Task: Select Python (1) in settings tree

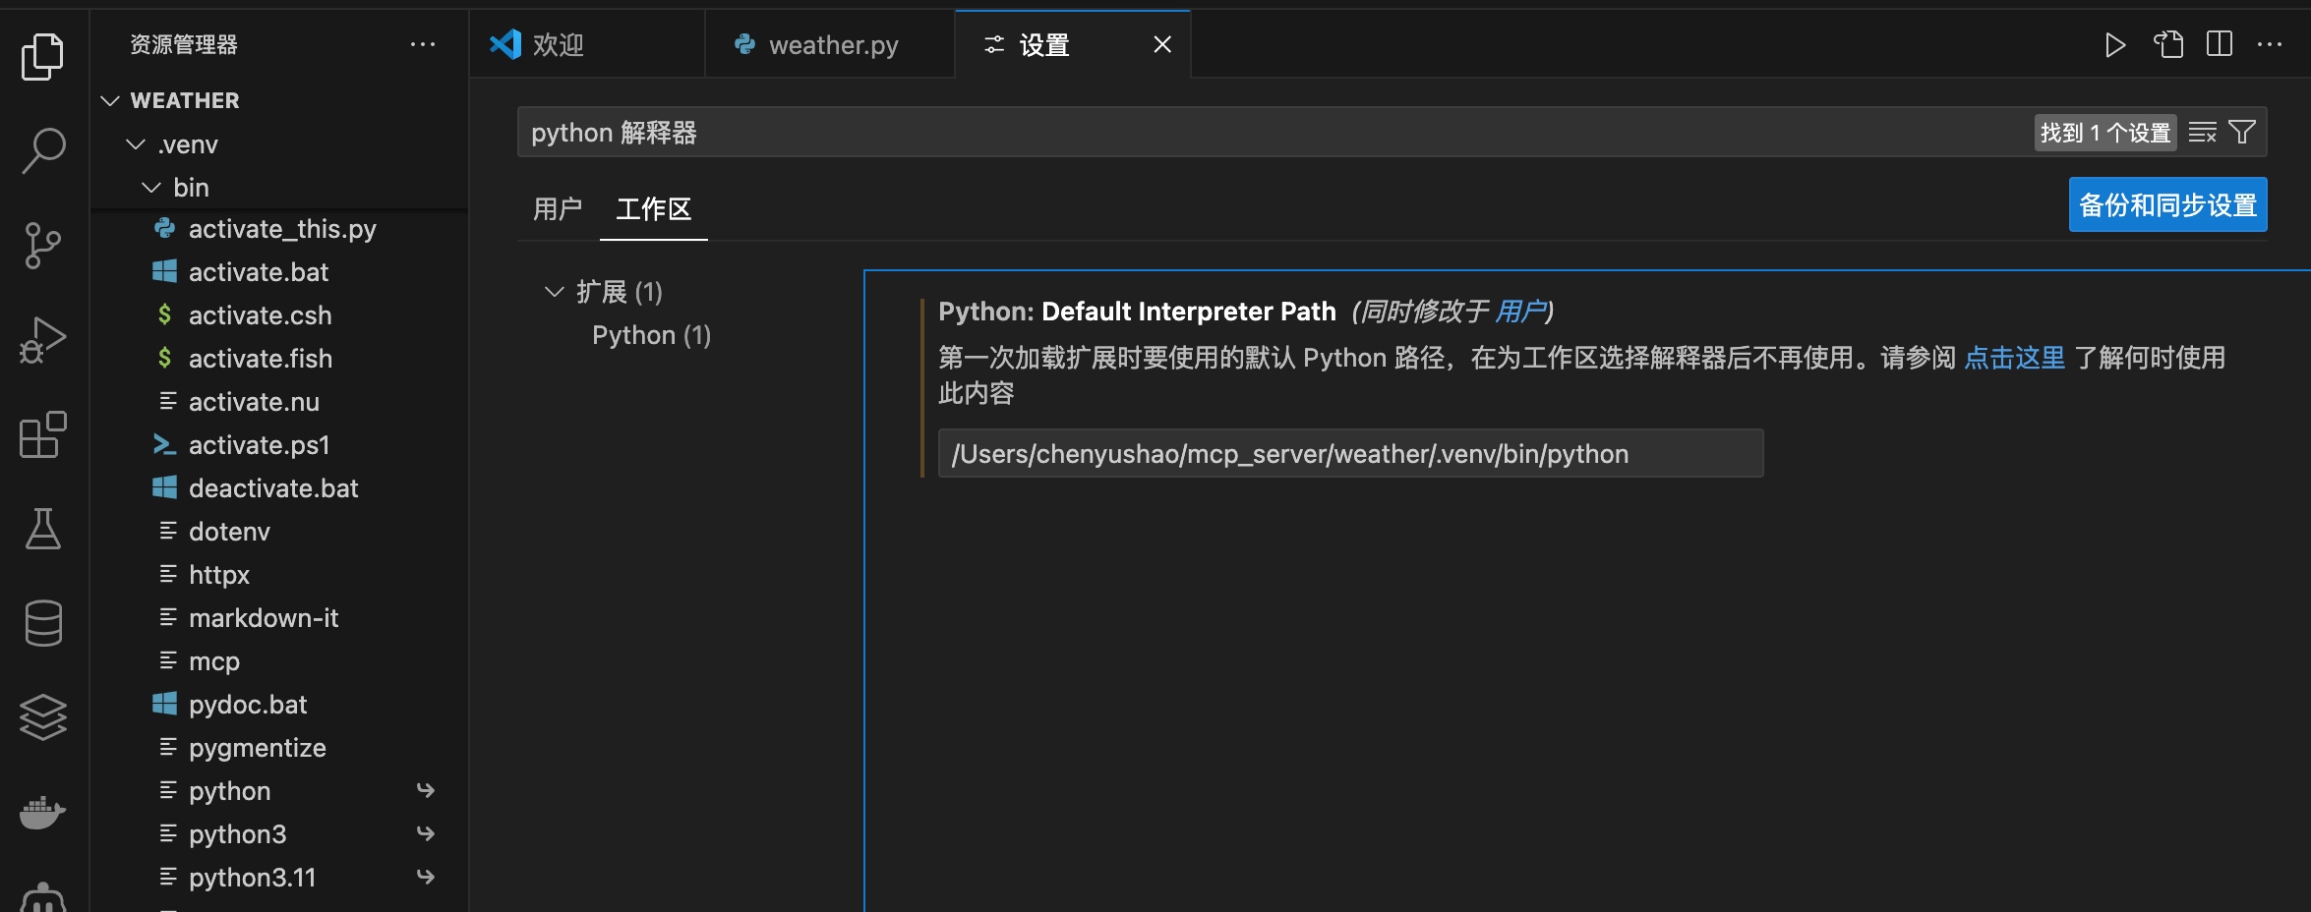Action: pyautogui.click(x=651, y=335)
